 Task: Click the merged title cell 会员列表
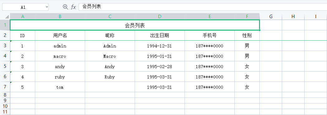[x=135, y=25]
